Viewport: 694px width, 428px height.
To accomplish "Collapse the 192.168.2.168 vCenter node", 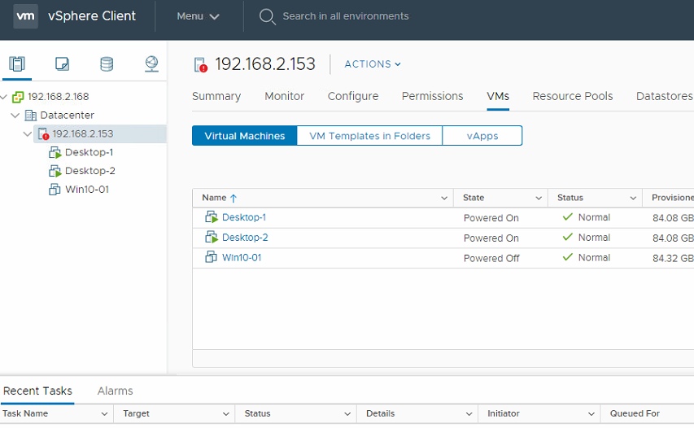I will point(4,97).
